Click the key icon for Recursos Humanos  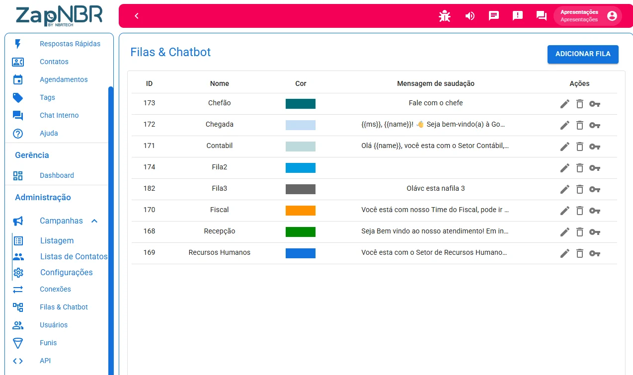point(595,253)
